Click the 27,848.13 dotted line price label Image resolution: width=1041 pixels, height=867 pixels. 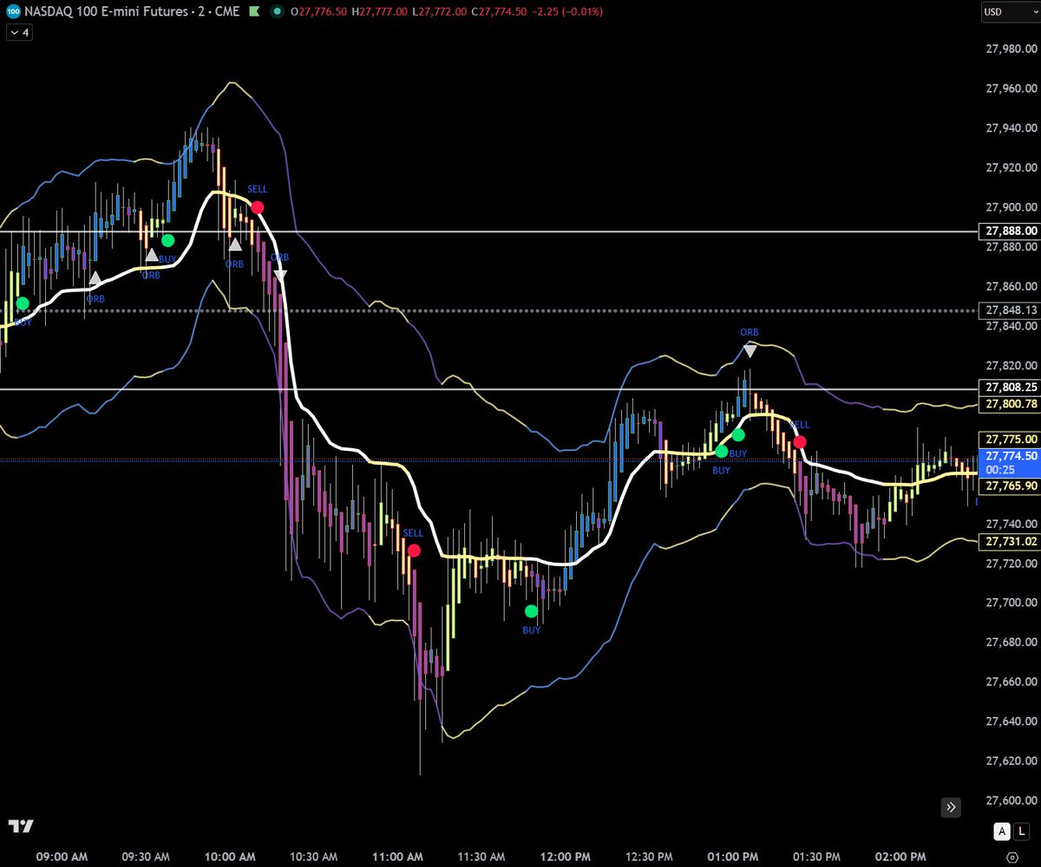click(x=1008, y=310)
